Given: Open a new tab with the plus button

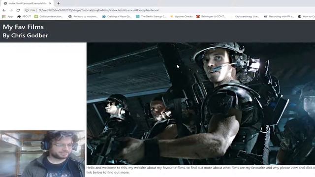Looking at the screenshot, I should tap(59, 3).
